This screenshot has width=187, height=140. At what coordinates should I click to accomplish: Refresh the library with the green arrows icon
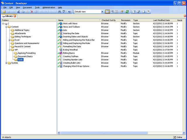127,12
